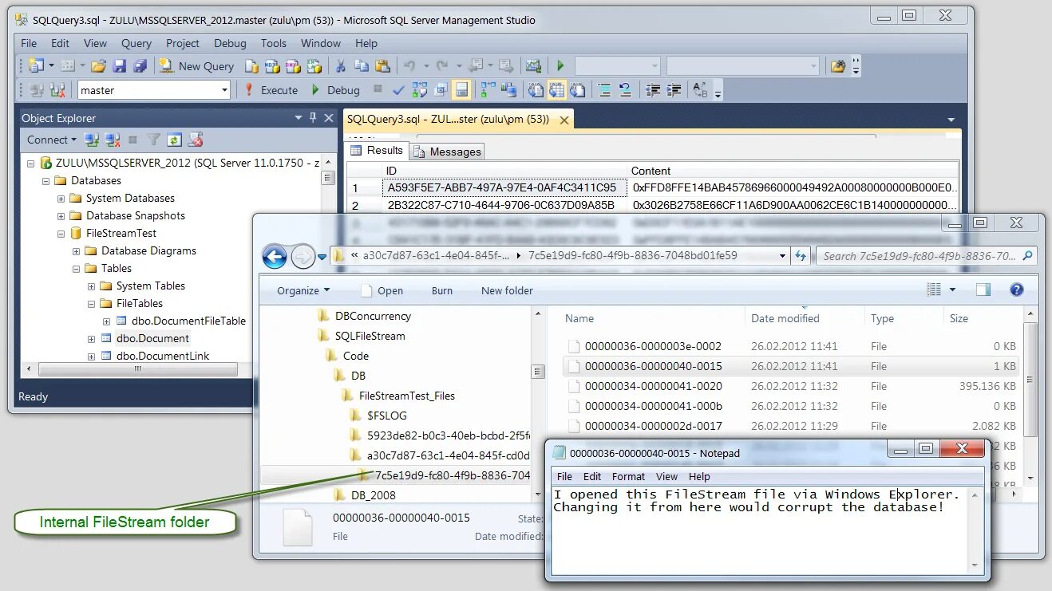The image size is (1052, 591).
Task: Click Disconnect icon in Object Explorer toolbar
Action: pos(113,140)
